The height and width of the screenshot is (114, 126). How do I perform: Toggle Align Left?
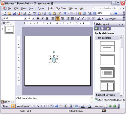click(x=53, y=19)
